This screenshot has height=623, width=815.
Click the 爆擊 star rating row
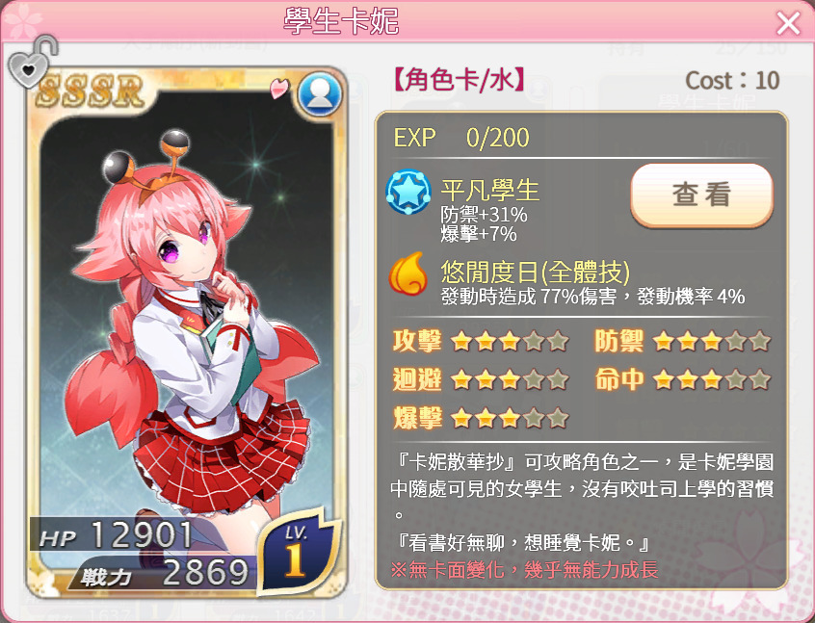(x=481, y=418)
